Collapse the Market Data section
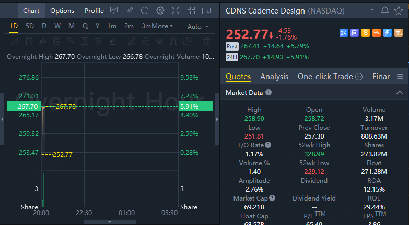The width and height of the screenshot is (409, 225). click(400, 92)
